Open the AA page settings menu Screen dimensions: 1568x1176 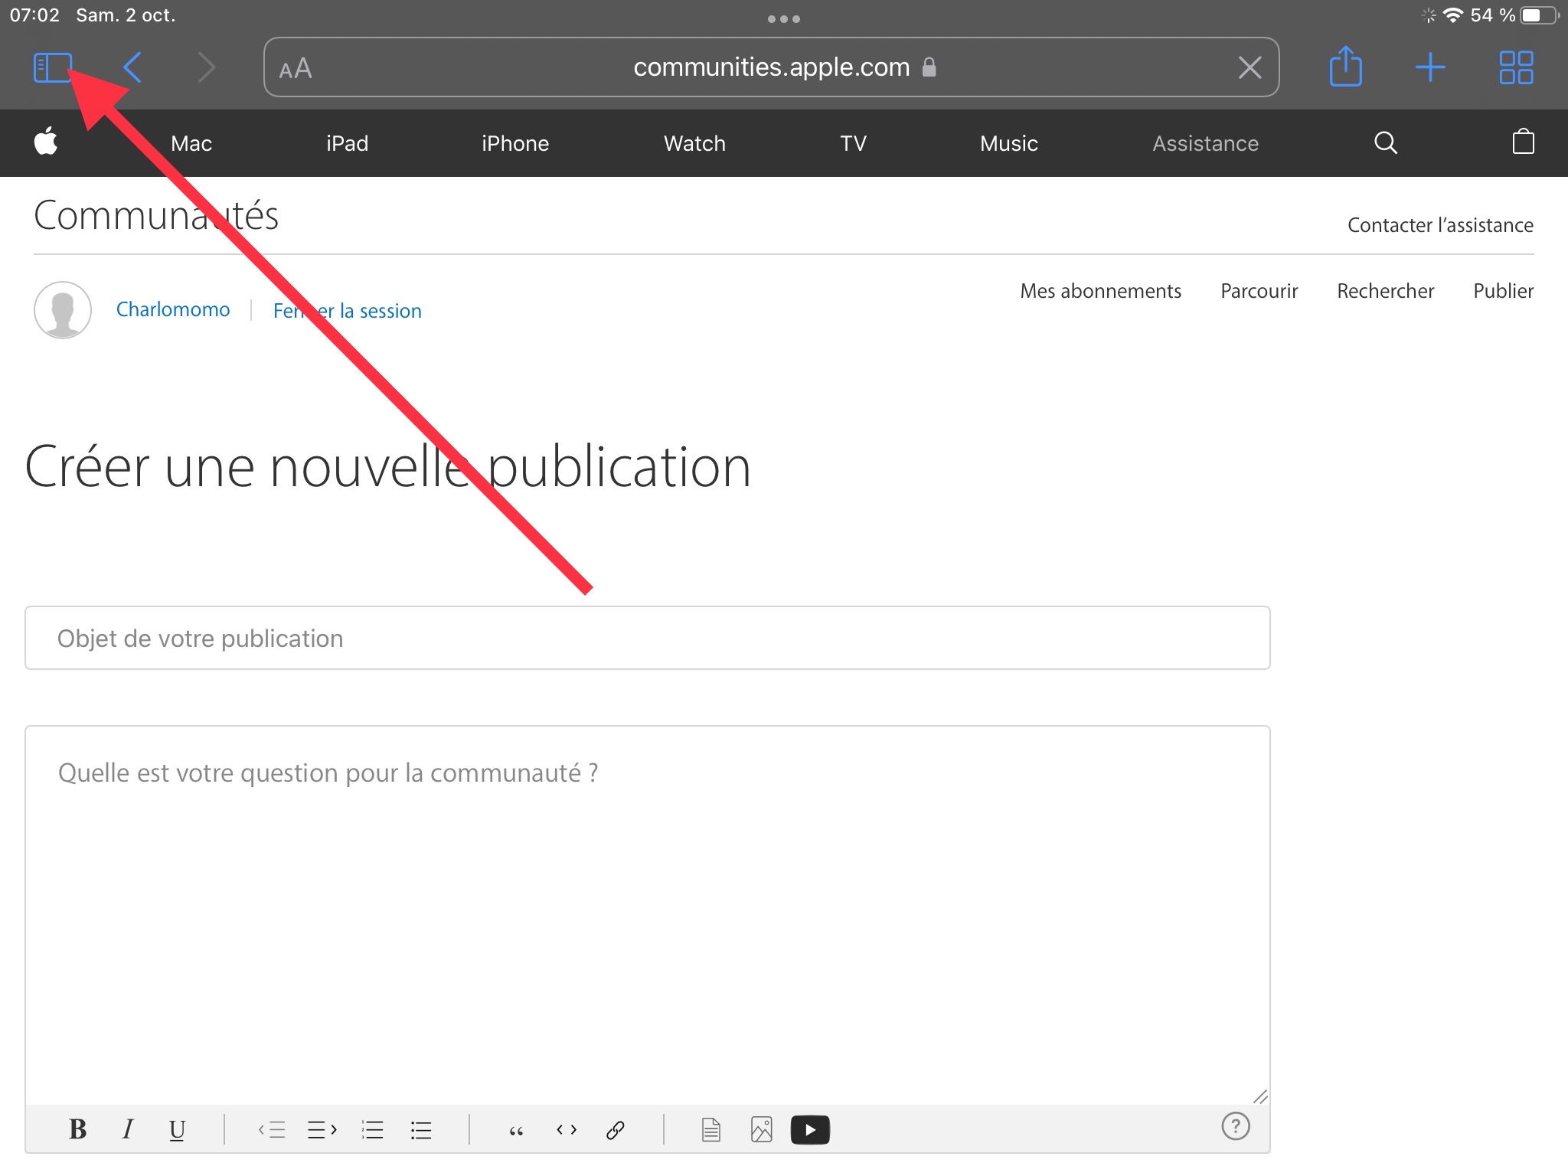coord(296,69)
